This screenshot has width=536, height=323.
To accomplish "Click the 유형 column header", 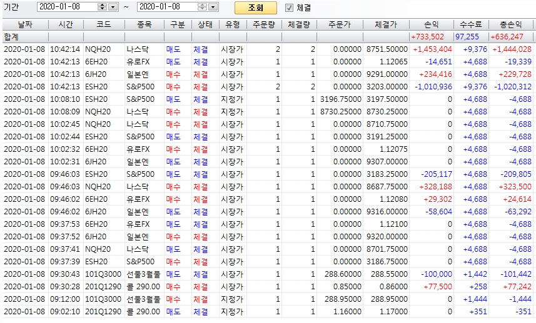I will point(233,24).
